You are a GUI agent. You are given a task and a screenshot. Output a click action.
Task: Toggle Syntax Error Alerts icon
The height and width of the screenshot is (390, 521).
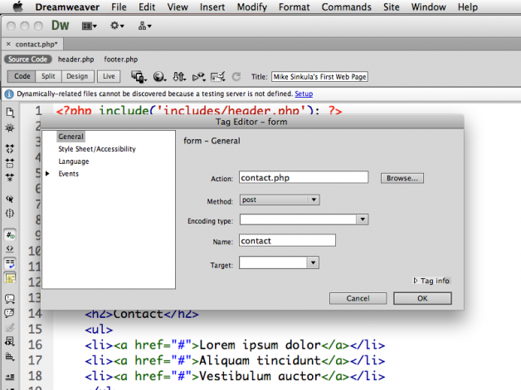10,278
